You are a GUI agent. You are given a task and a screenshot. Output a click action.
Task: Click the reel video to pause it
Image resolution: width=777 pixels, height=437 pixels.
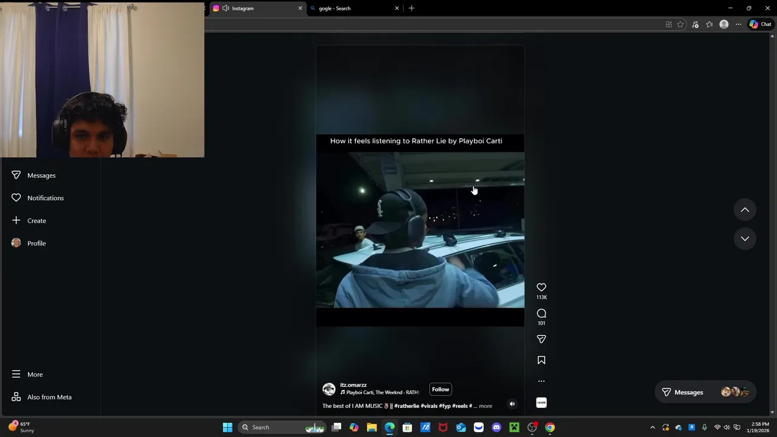pos(420,231)
